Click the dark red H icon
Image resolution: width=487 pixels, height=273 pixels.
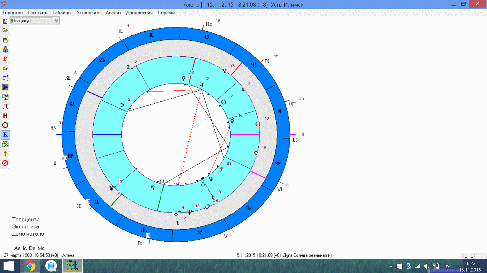5,116
